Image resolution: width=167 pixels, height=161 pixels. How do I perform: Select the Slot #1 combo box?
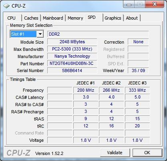[27, 34]
